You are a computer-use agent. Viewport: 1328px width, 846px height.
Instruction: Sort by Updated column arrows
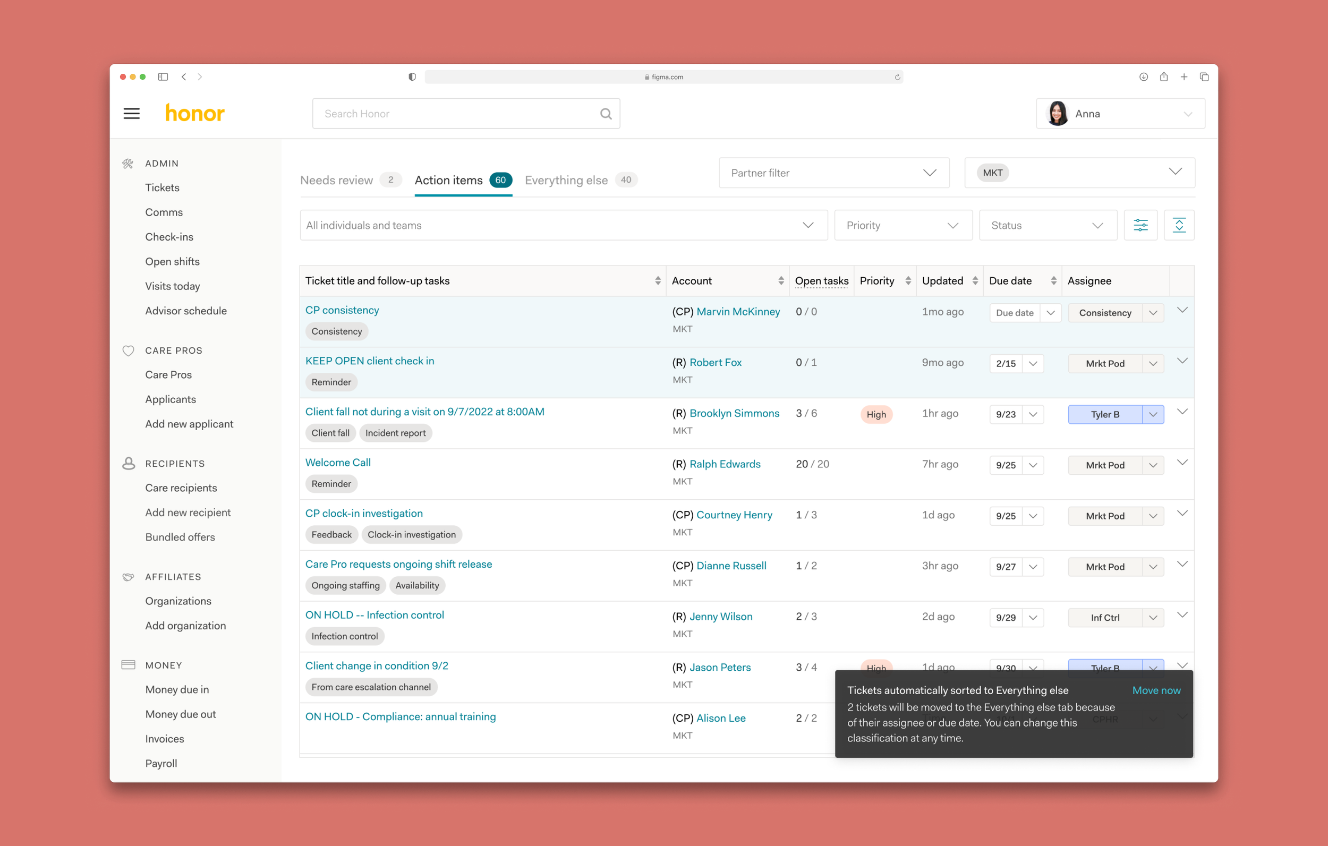pos(975,281)
